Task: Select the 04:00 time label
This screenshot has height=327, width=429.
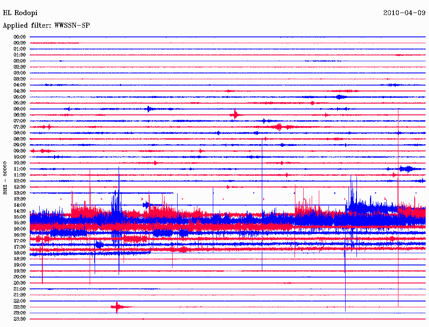Action: tap(20, 85)
